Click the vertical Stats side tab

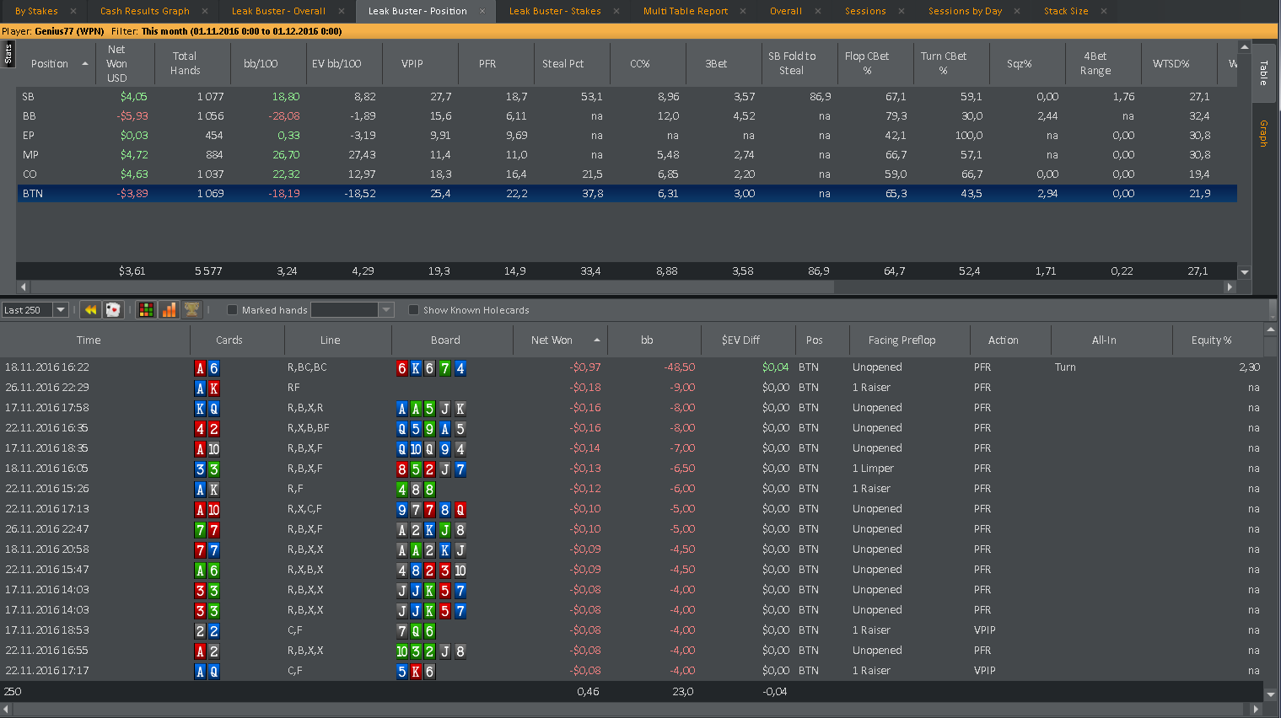[x=8, y=54]
